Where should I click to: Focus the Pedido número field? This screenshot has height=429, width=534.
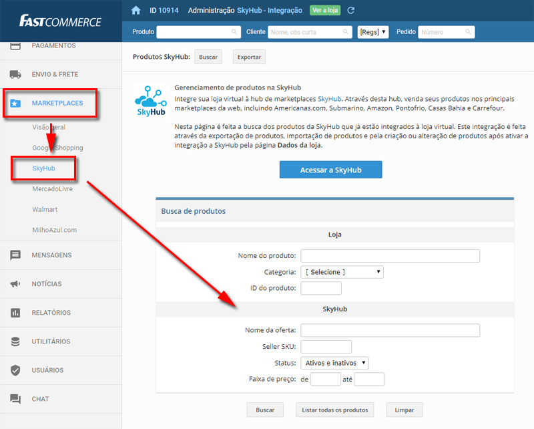point(446,32)
